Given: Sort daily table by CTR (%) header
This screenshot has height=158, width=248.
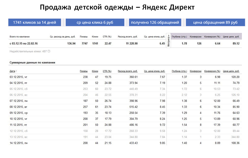Looking at the screenshot, I should coord(107,71).
